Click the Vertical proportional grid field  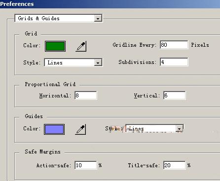tap(175, 95)
